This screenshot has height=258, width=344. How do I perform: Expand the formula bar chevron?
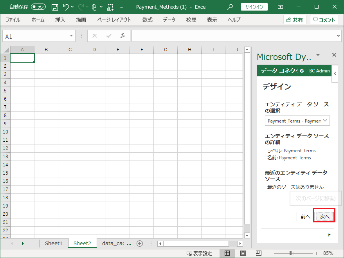click(x=338, y=36)
